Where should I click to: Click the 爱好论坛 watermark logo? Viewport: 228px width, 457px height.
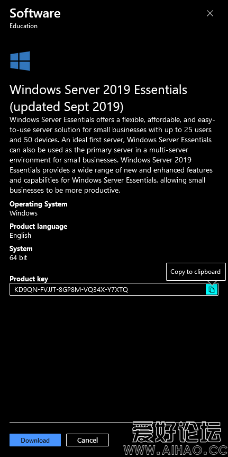click(177, 432)
